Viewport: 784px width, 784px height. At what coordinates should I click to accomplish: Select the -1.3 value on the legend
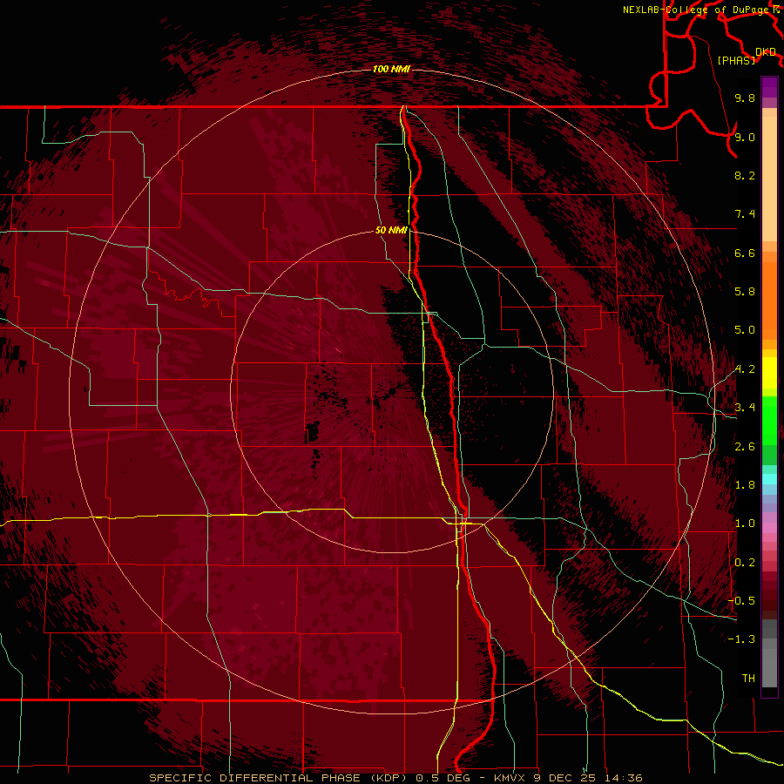click(741, 639)
